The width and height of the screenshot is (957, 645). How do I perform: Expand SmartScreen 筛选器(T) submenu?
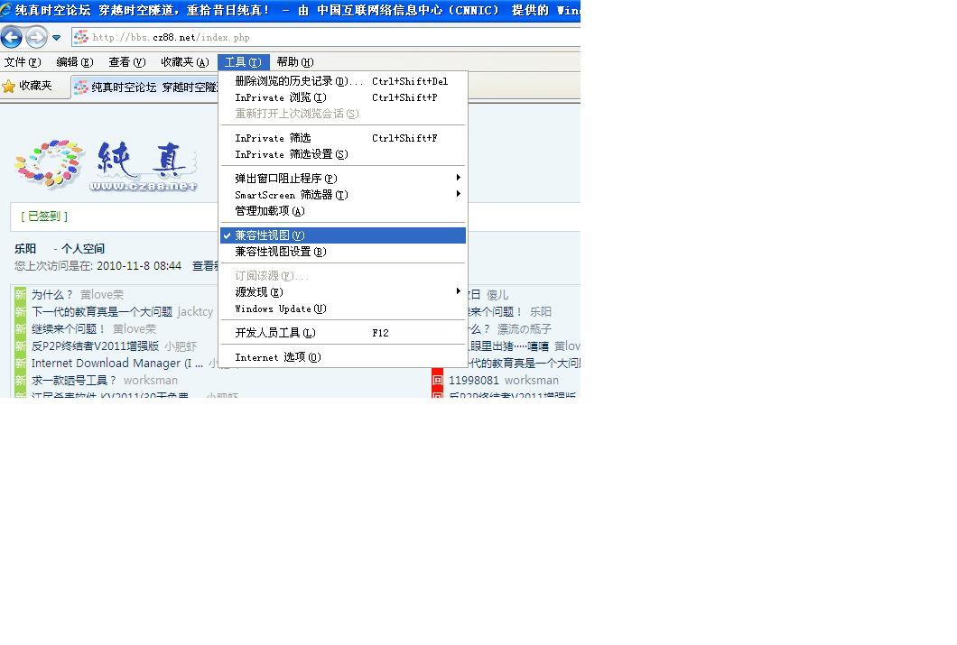(343, 195)
